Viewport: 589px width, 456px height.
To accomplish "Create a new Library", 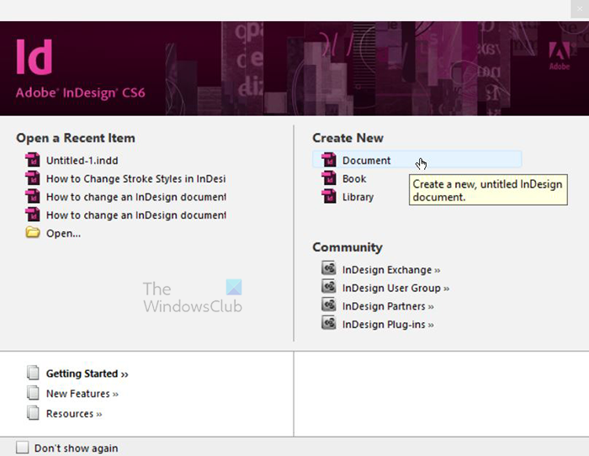I will 358,198.
